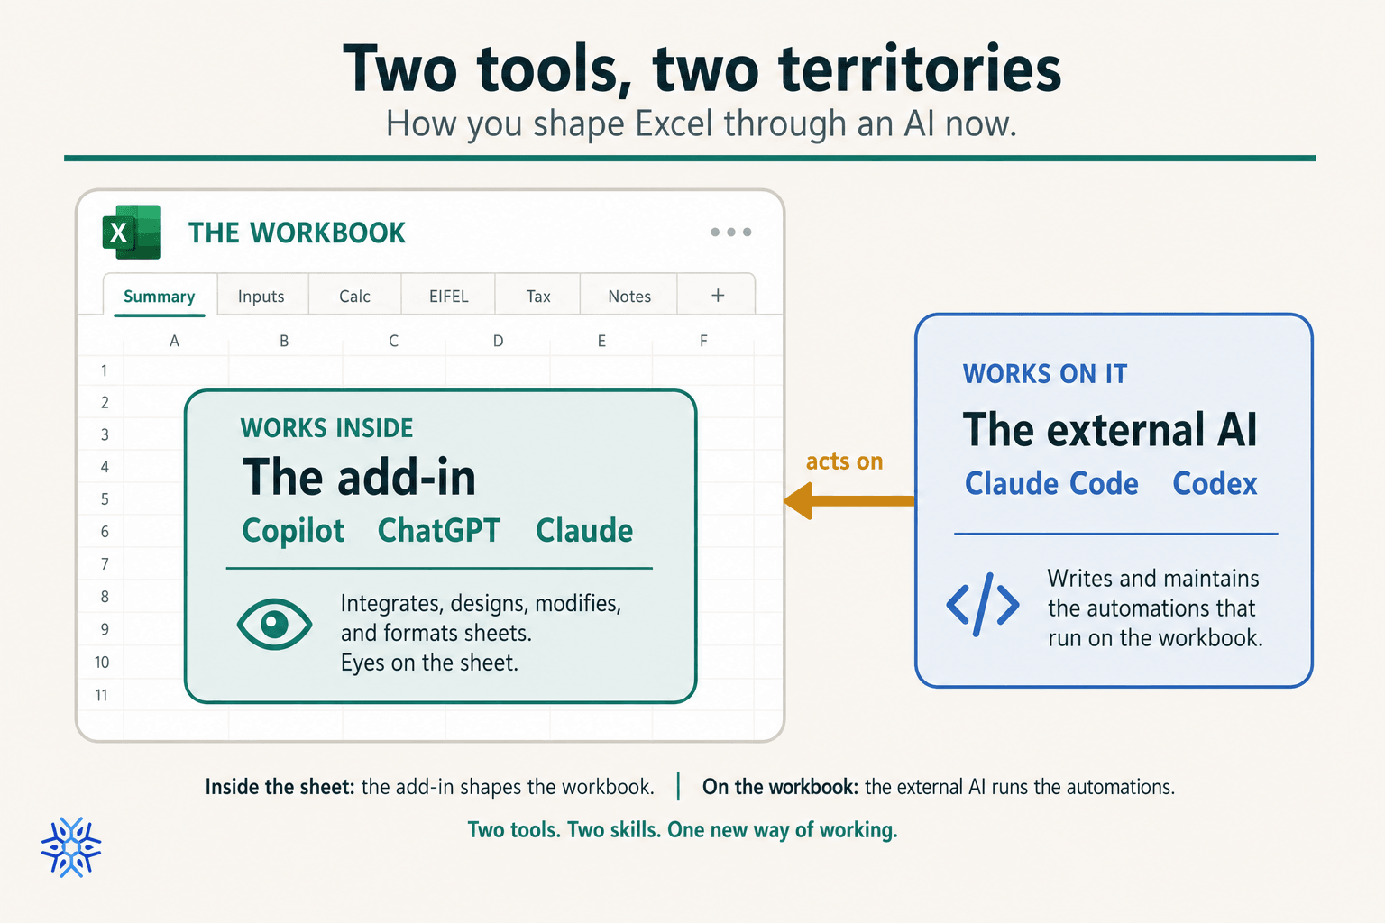Switch to the Notes sheet tab

pos(629,296)
